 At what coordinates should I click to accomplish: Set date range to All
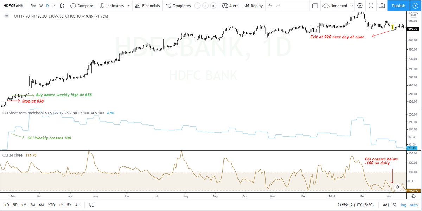[x=77, y=205]
